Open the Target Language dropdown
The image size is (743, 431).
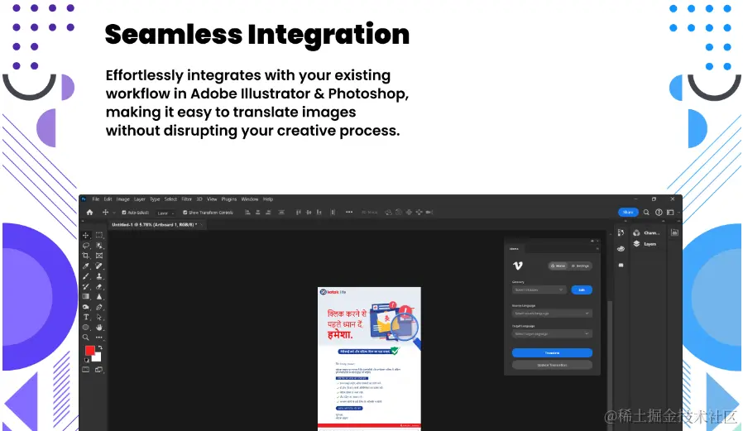point(552,334)
